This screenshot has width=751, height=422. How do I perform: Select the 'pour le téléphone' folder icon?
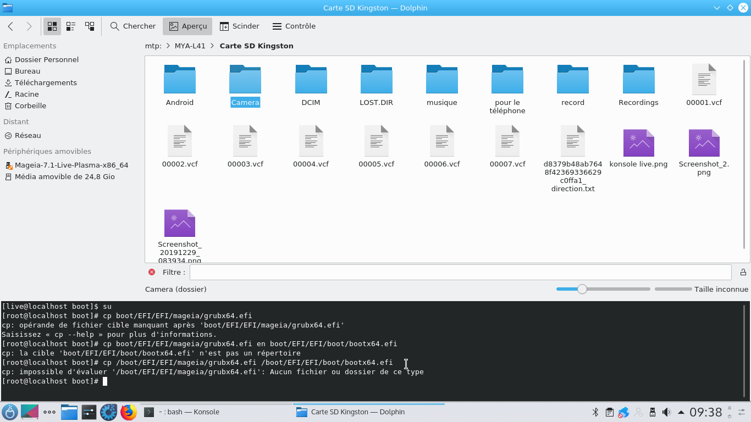507,79
